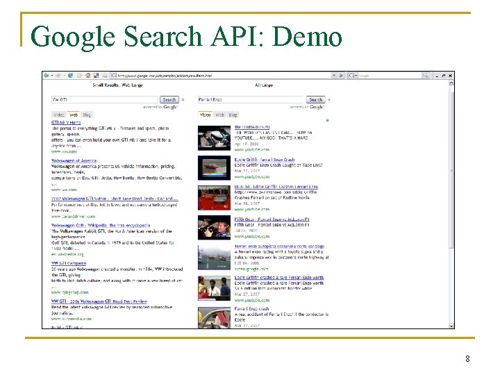Click the VW GTI search input field
The height and width of the screenshot is (375, 500).
coord(104,100)
